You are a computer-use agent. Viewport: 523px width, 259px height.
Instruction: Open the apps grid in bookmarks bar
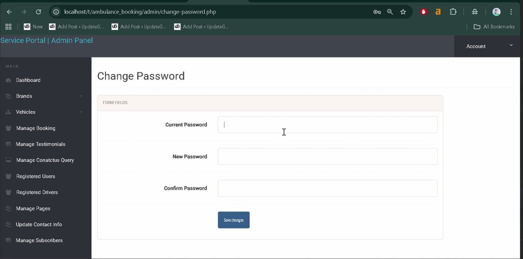click(x=8, y=27)
